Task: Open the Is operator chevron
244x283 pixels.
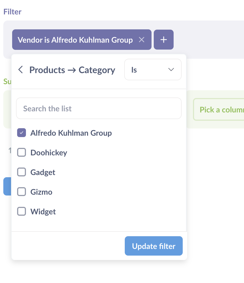Action: pyautogui.click(x=171, y=70)
